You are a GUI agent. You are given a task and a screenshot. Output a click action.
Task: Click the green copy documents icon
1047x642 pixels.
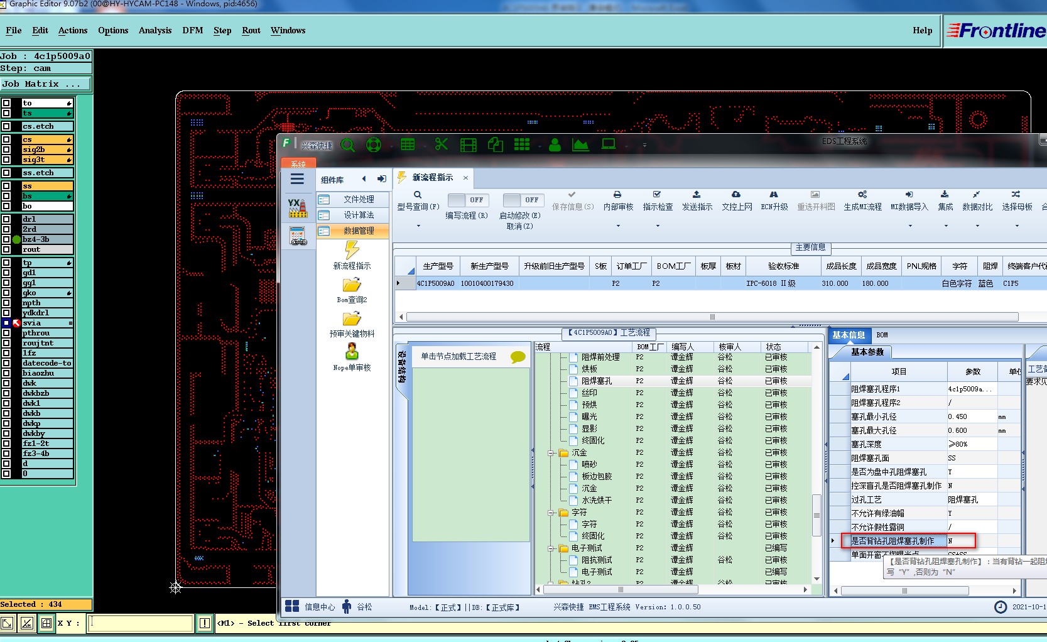point(496,145)
